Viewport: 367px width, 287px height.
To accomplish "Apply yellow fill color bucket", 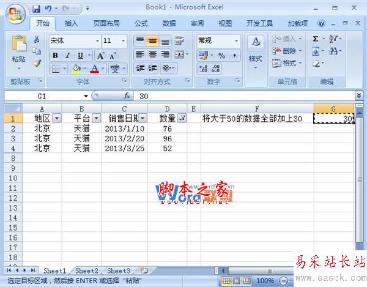I will tap(76, 69).
